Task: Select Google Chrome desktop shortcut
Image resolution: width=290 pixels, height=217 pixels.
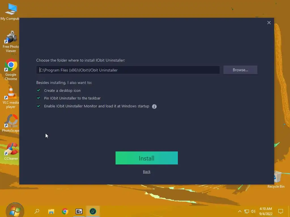Action: tap(11, 70)
